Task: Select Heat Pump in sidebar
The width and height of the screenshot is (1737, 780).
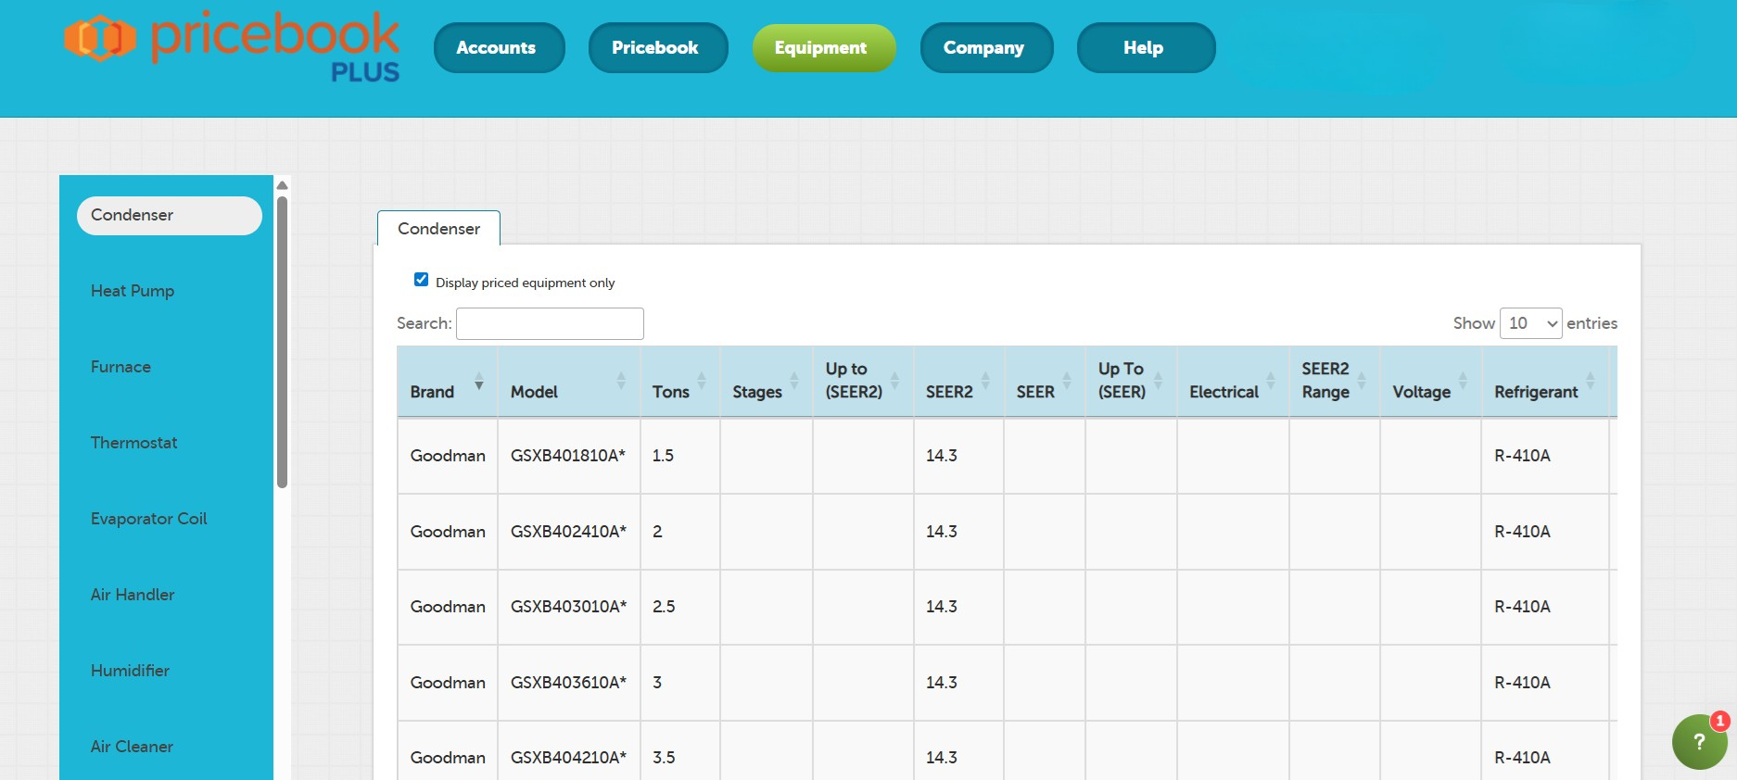Action: pos(133,291)
